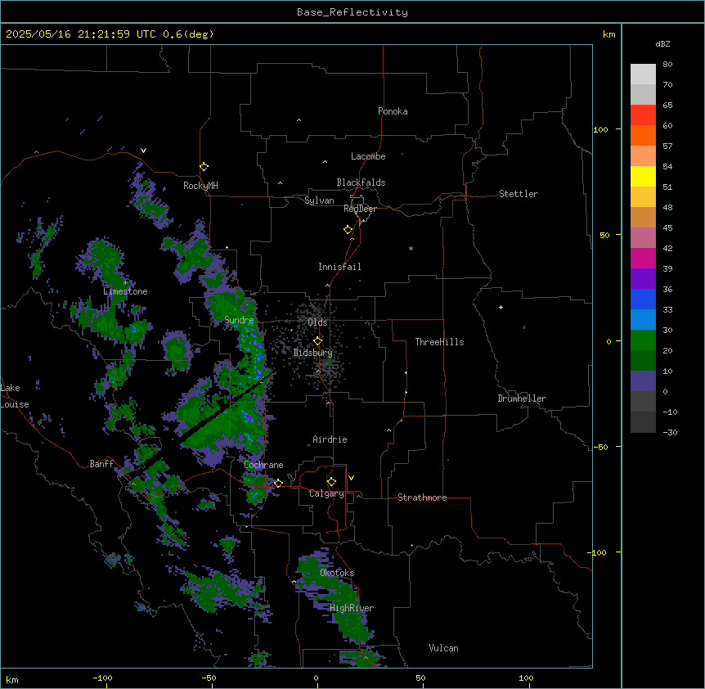Click the Sundre town label
Screen dimensions: 705x689
pos(239,320)
